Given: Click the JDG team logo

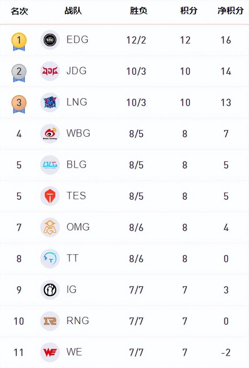Looking at the screenshot, I should pos(50,71).
